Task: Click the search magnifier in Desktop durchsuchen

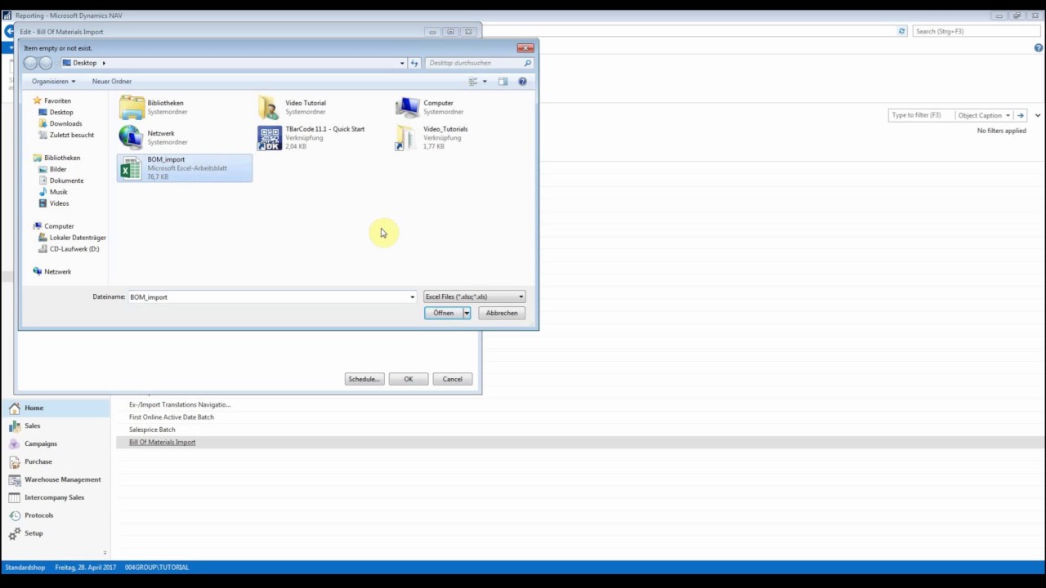Action: [527, 63]
